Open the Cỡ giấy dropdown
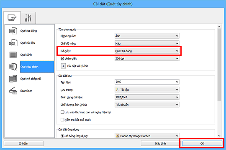Screen dimensions: 226x150 coord(147,51)
